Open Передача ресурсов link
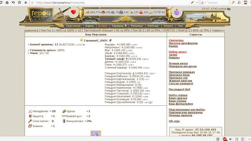The width and height of the screenshot is (251, 141). coord(183,66)
